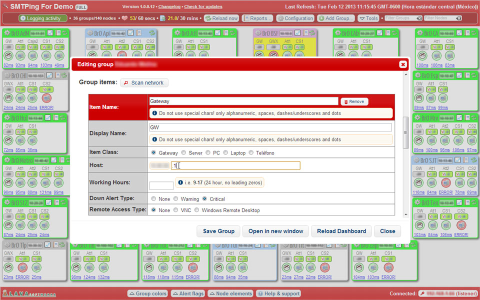Open Help & support
This screenshot has width=480, height=300.
pyautogui.click(x=278, y=293)
